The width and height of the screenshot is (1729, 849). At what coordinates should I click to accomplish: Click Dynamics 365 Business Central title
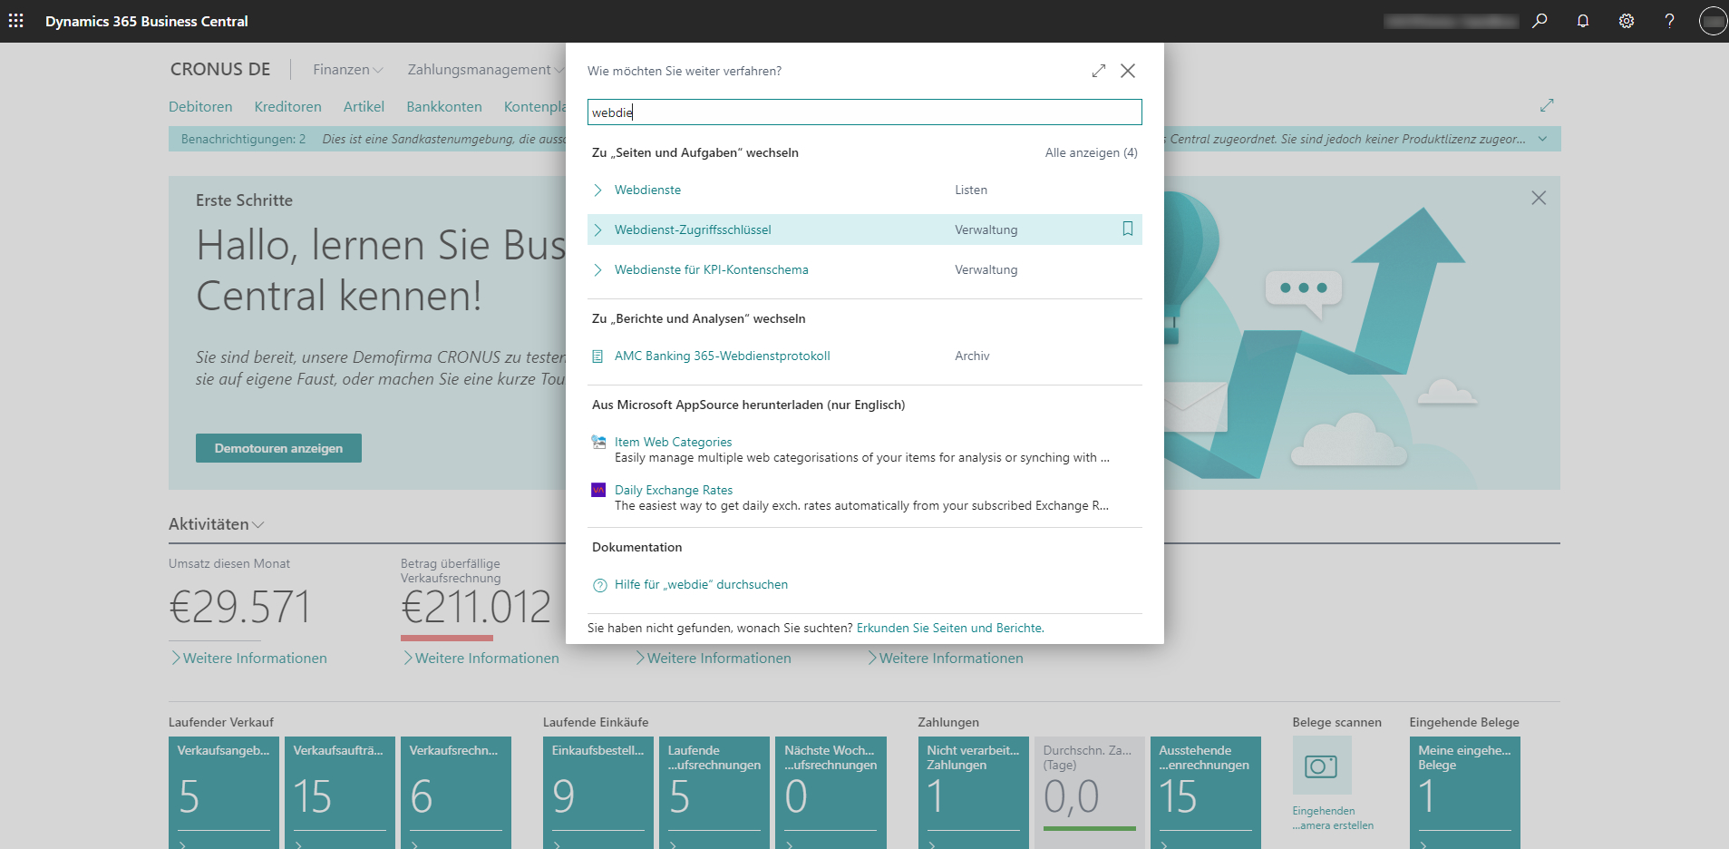coord(147,21)
